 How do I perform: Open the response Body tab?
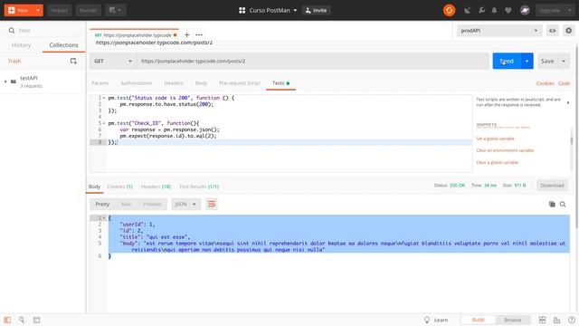click(x=94, y=187)
